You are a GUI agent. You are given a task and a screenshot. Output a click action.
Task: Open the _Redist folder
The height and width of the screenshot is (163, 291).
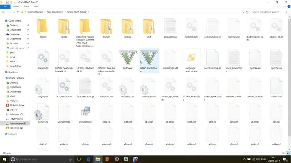click(x=43, y=27)
